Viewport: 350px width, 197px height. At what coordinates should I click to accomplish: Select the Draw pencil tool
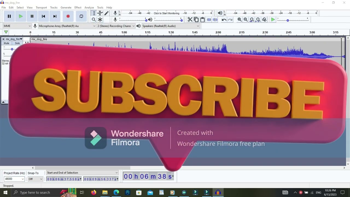tap(106, 13)
